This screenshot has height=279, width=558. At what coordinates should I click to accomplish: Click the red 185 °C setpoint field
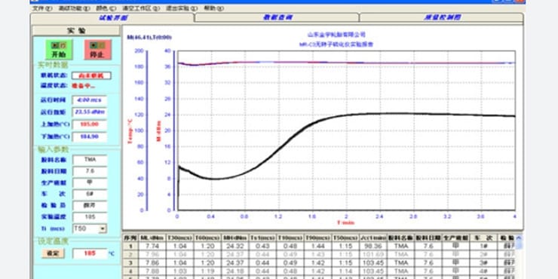90,253
